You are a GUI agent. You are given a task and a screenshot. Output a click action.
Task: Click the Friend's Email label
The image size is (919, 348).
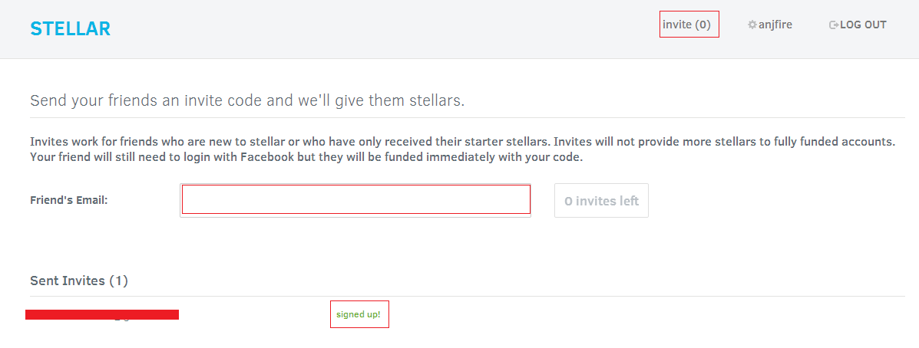(x=69, y=200)
